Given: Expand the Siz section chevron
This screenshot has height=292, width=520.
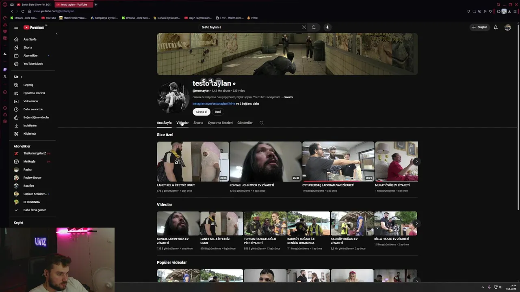Looking at the screenshot, I should pyautogui.click(x=21, y=77).
